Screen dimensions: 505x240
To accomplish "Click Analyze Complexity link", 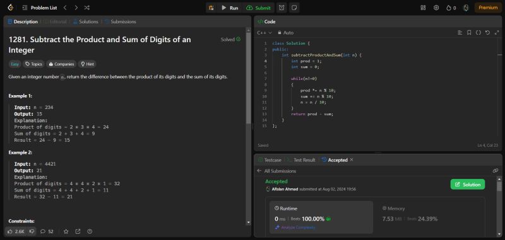I will pos(295,227).
